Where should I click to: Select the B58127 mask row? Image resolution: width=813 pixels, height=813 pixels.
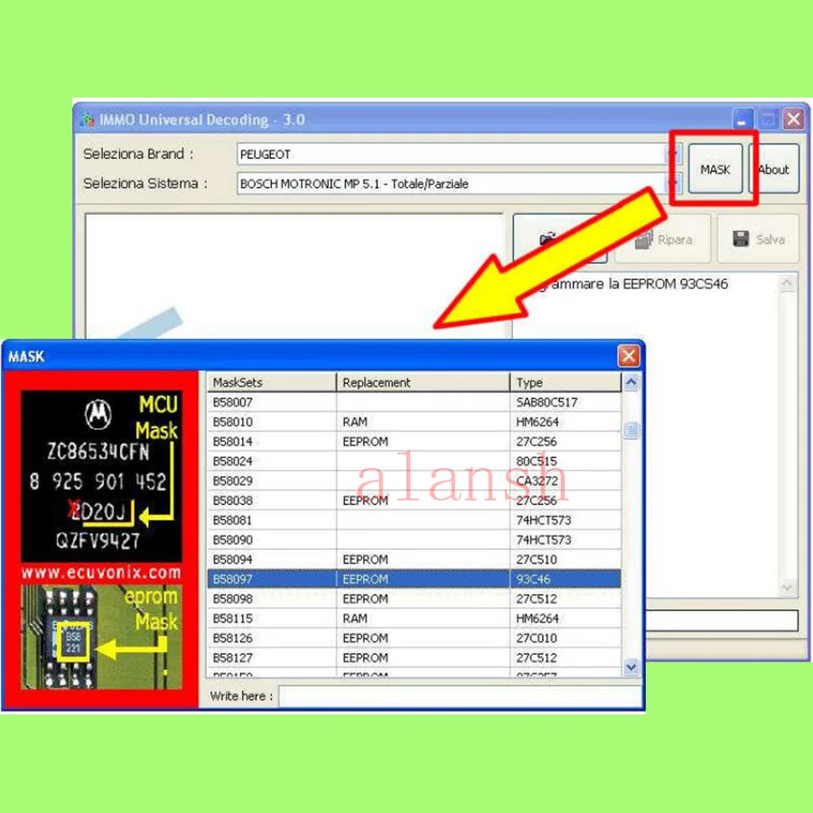coord(414,658)
